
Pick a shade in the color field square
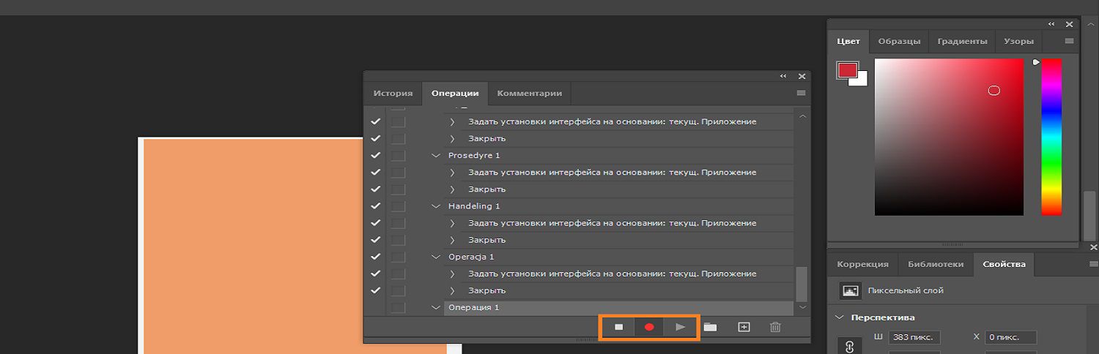(x=949, y=137)
